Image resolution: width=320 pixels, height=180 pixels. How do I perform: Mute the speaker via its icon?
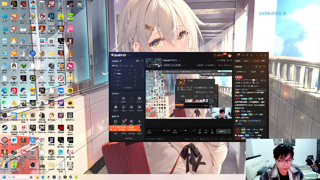coord(175,131)
